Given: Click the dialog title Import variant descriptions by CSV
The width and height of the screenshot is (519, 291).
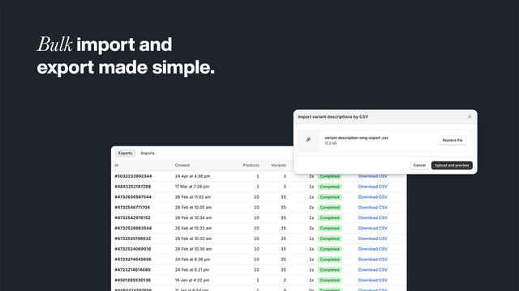Looking at the screenshot, I should [x=332, y=116].
